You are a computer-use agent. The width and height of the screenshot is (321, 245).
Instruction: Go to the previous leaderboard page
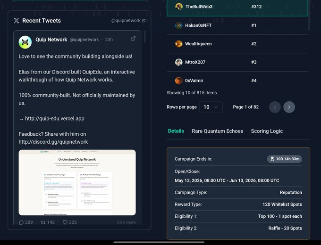[275, 107]
